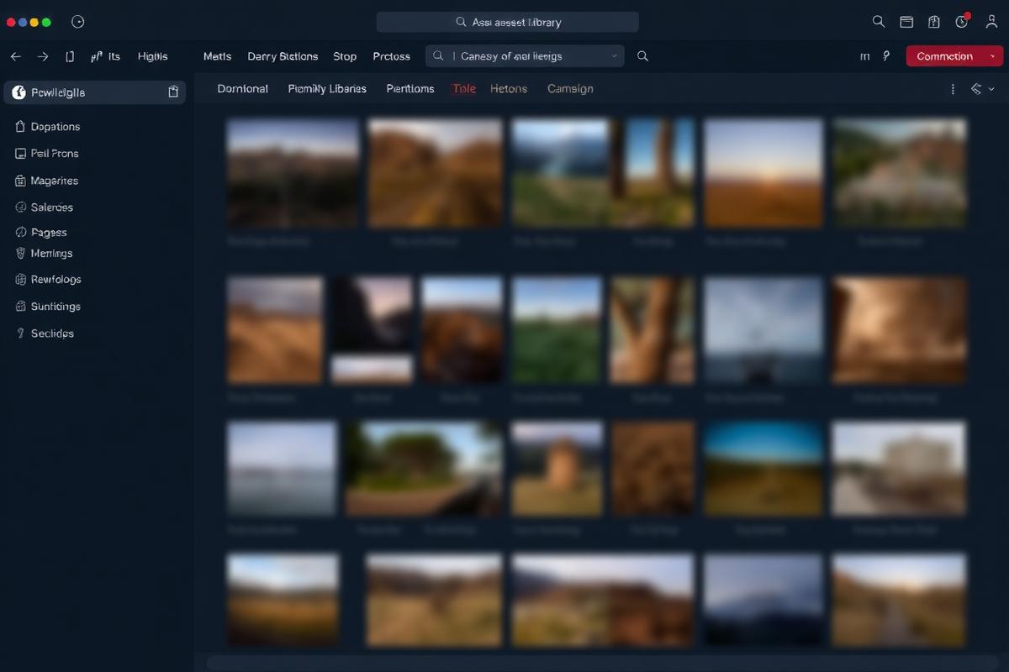Switch to the Dornional tab
The width and height of the screenshot is (1009, 672).
(x=243, y=89)
